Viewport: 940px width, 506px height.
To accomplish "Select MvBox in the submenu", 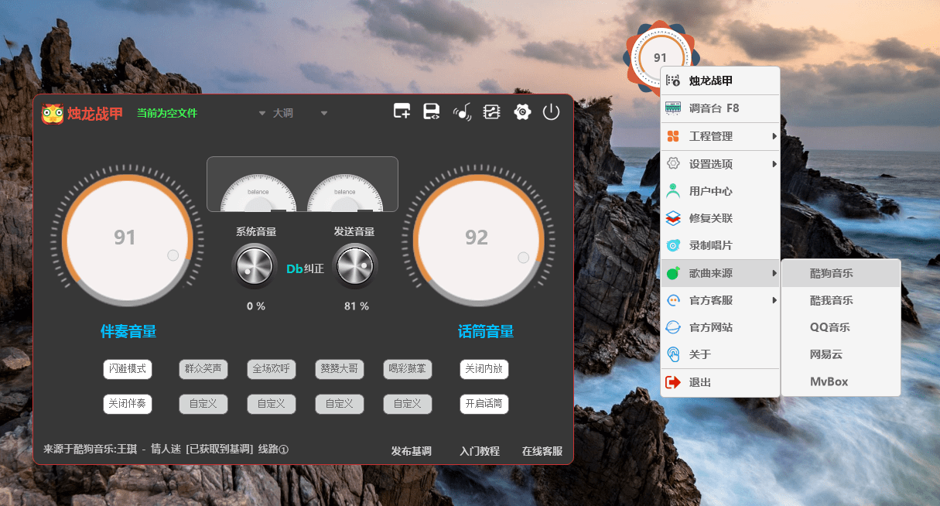I will (x=841, y=381).
